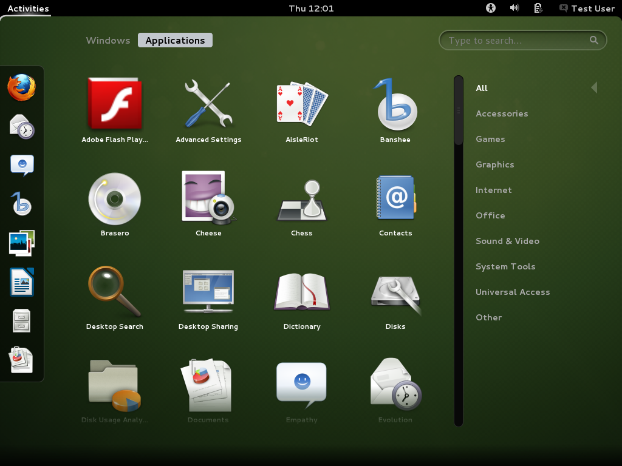Screen dimensions: 622x466
Task: Switch to the Windows view
Action: click(x=108, y=40)
